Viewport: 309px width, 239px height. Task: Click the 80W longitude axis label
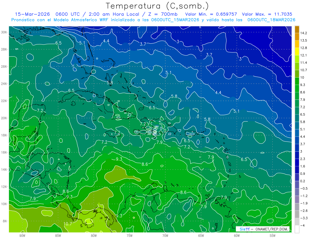pos(94,236)
